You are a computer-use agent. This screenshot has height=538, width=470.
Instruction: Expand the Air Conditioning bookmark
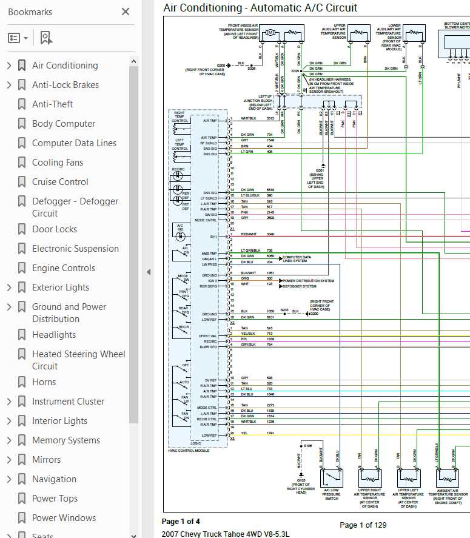click(9, 66)
